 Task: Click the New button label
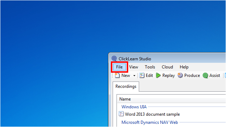pyautogui.click(x=126, y=75)
